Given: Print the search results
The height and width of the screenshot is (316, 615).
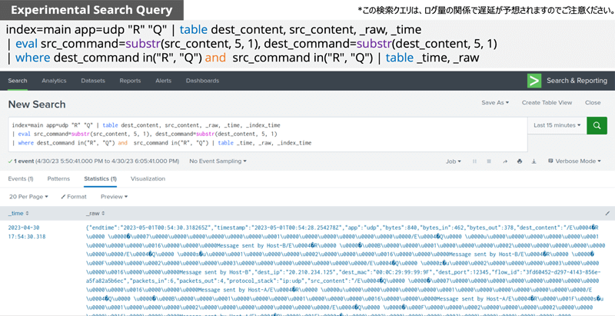Looking at the screenshot, I should click(x=520, y=161).
